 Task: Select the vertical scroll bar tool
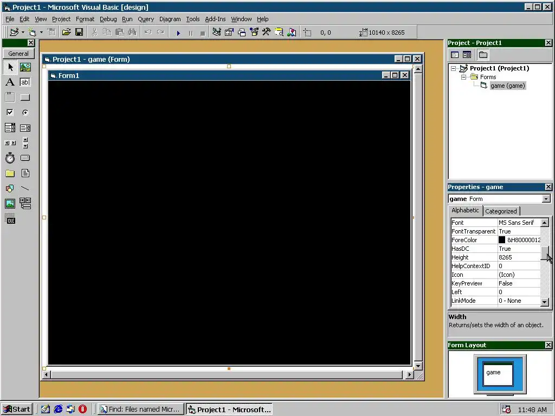pyautogui.click(x=25, y=143)
